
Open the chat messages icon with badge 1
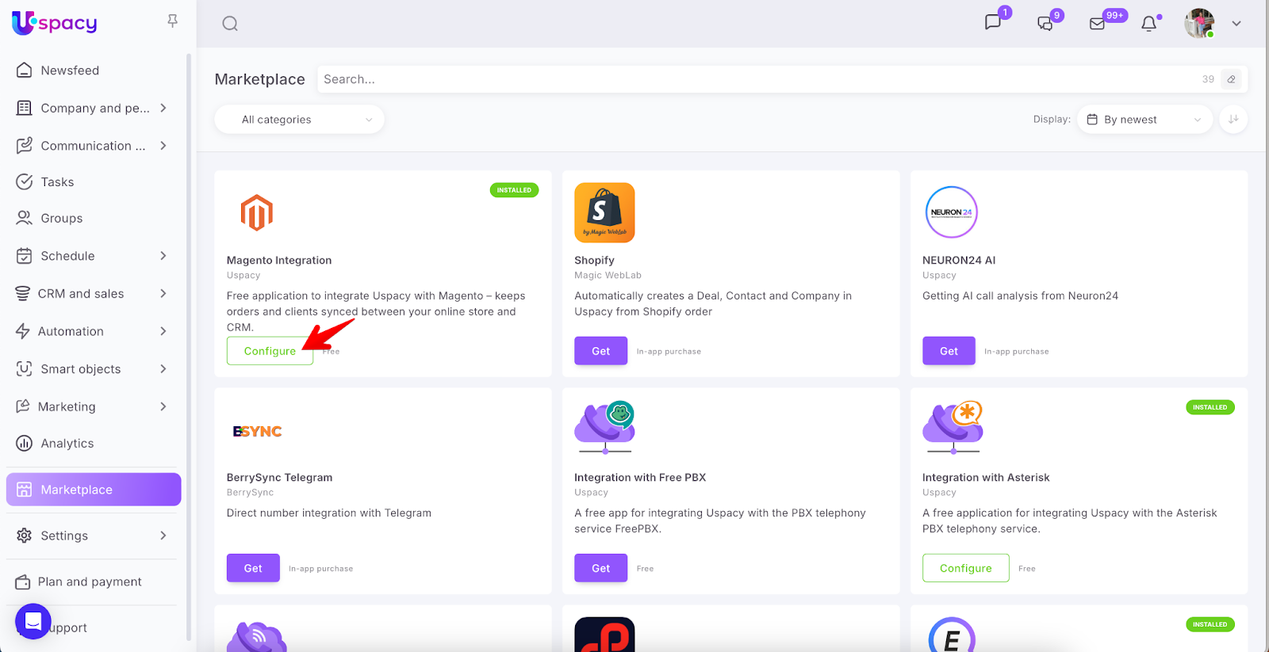coord(993,22)
